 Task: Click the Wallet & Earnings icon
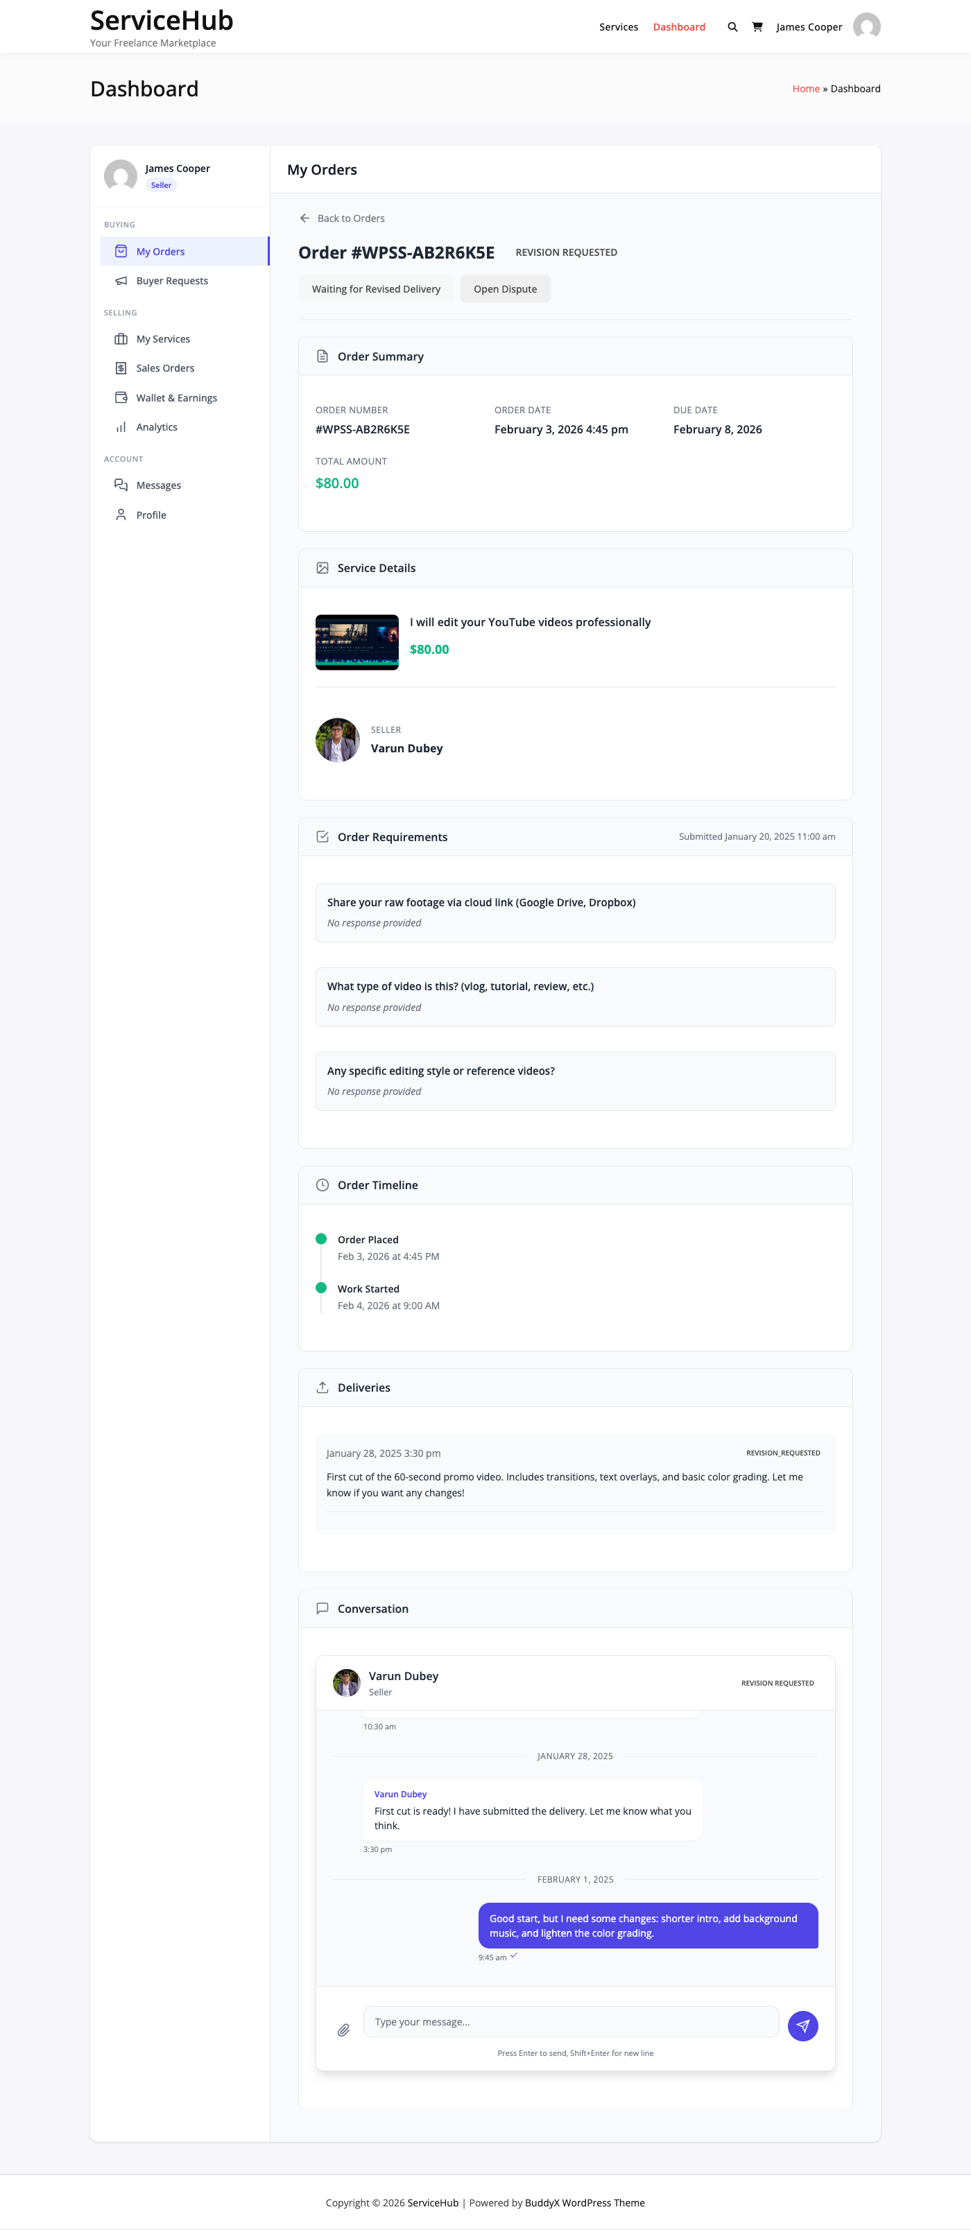pos(121,397)
